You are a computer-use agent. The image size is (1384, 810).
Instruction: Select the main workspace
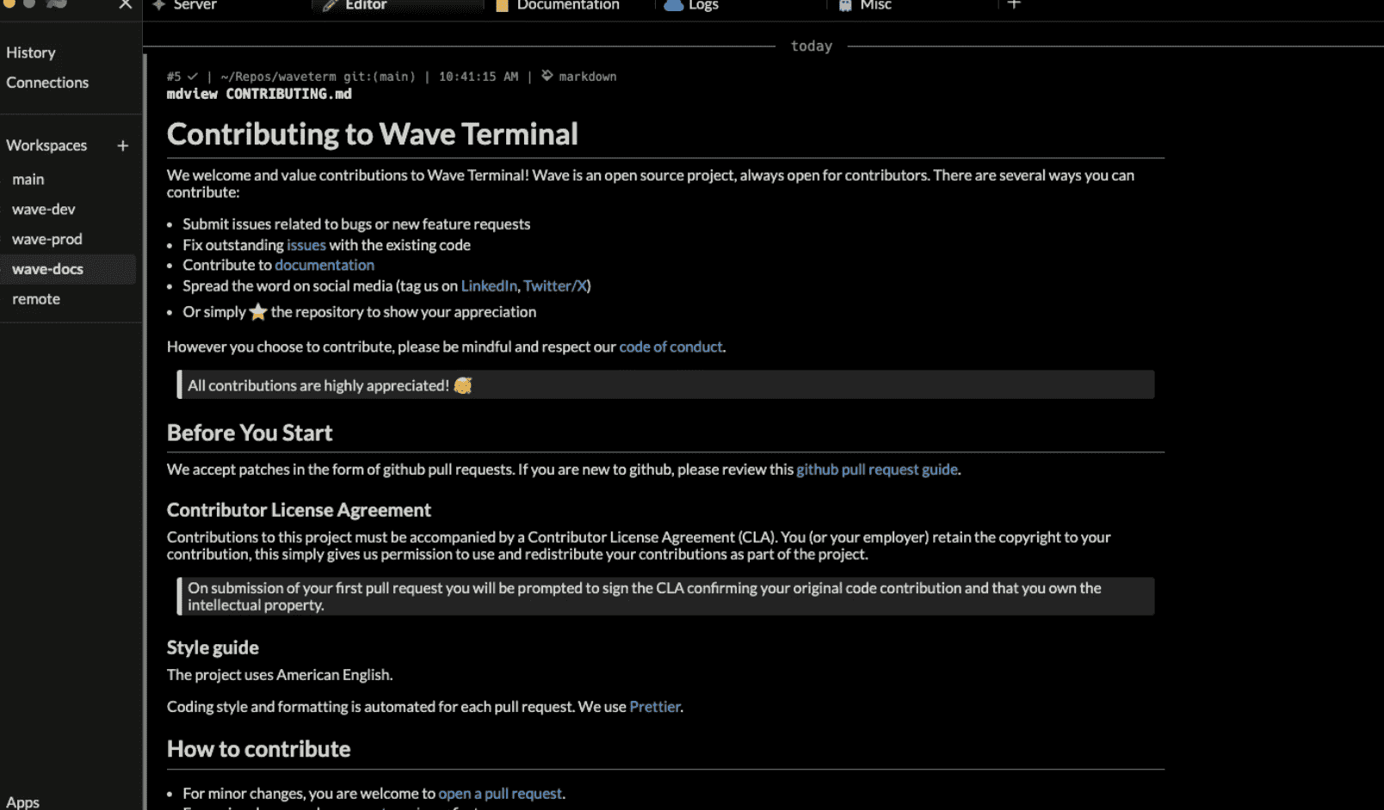pyautogui.click(x=28, y=180)
